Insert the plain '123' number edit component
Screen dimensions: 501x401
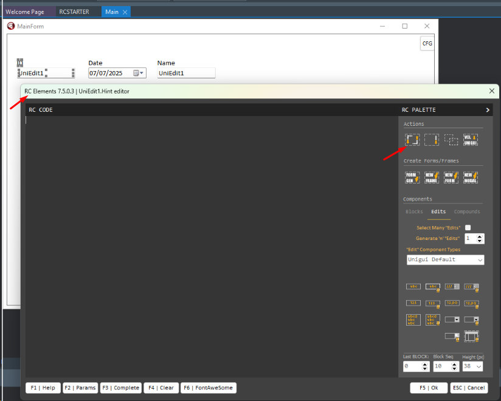(x=413, y=303)
